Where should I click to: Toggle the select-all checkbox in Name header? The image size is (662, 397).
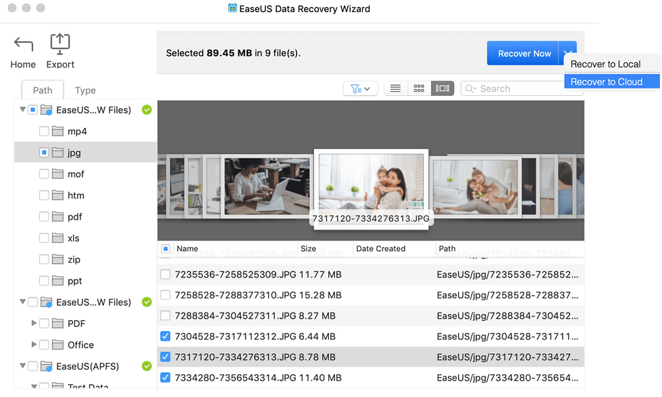[x=165, y=248]
